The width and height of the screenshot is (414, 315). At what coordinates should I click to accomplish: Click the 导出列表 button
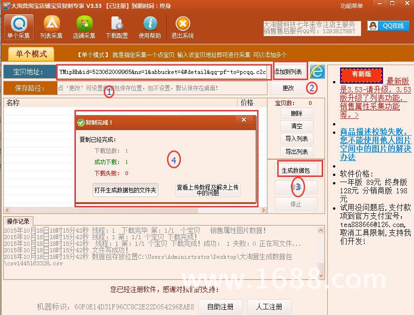(296, 152)
